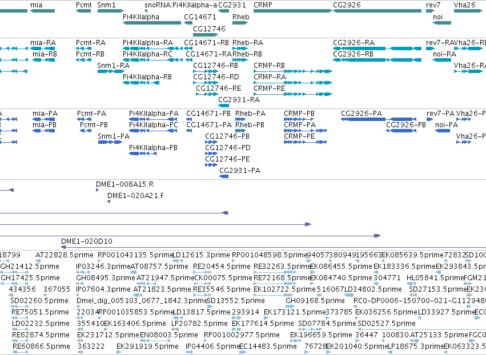Click the Snm1-PA protein label
Screen dimensions: 486x355
[x=114, y=136]
